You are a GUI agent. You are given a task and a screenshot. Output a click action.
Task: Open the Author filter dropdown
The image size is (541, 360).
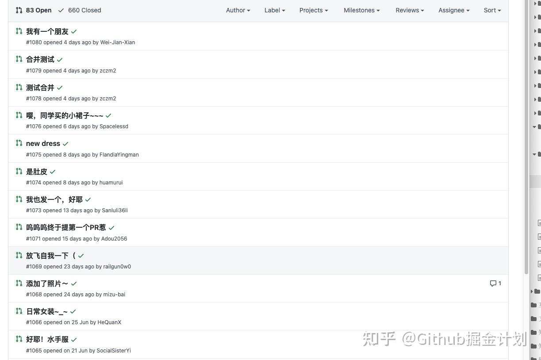pos(238,10)
